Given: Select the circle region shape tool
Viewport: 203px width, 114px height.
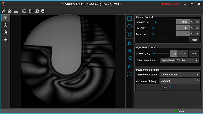Looking at the screenshot, I should coord(129,26).
